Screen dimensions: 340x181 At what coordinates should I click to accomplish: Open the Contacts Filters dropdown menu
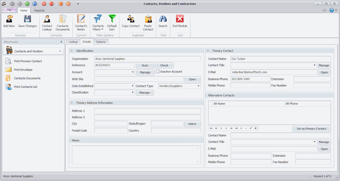tap(98, 28)
